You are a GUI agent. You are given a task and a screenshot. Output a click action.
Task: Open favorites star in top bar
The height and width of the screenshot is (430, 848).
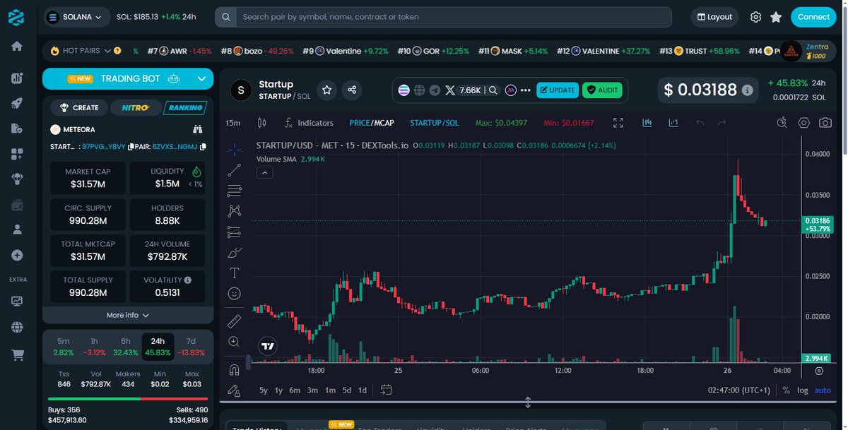click(776, 17)
